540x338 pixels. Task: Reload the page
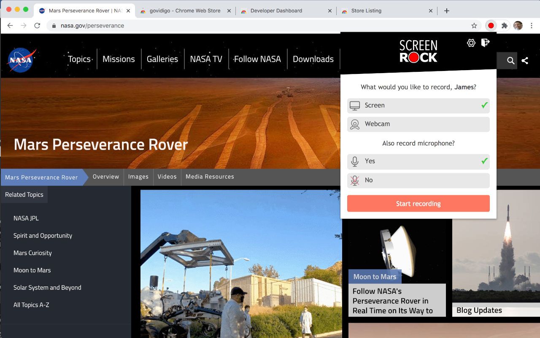coord(37,26)
